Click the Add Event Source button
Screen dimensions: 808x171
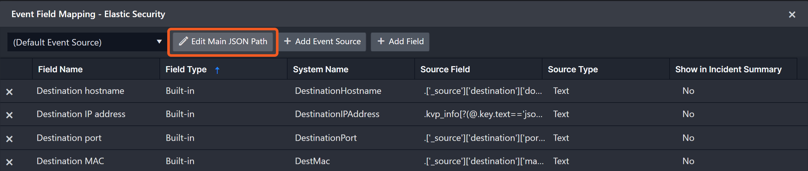(322, 42)
